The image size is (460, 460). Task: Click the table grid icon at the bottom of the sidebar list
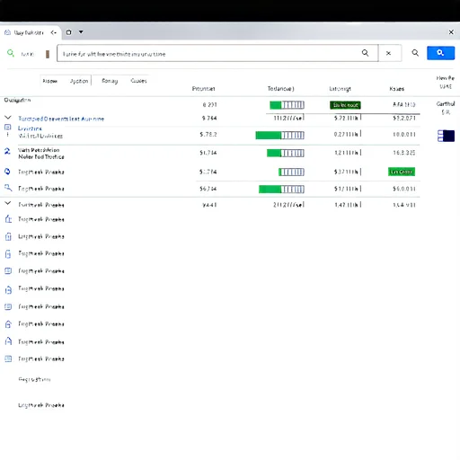pos(8,358)
